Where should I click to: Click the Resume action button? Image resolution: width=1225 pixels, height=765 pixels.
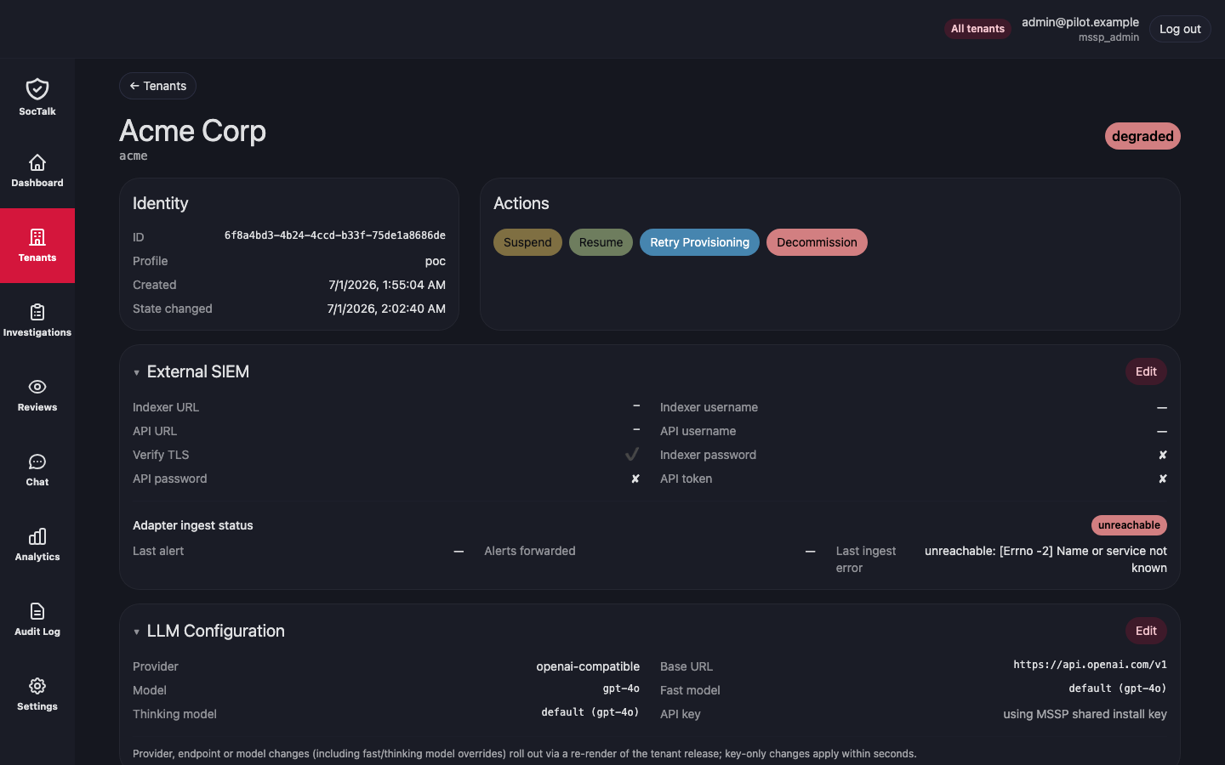pyautogui.click(x=601, y=242)
